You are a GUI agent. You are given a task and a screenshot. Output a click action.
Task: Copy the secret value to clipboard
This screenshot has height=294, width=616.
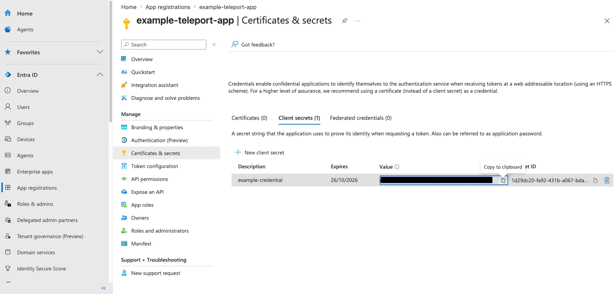point(503,180)
